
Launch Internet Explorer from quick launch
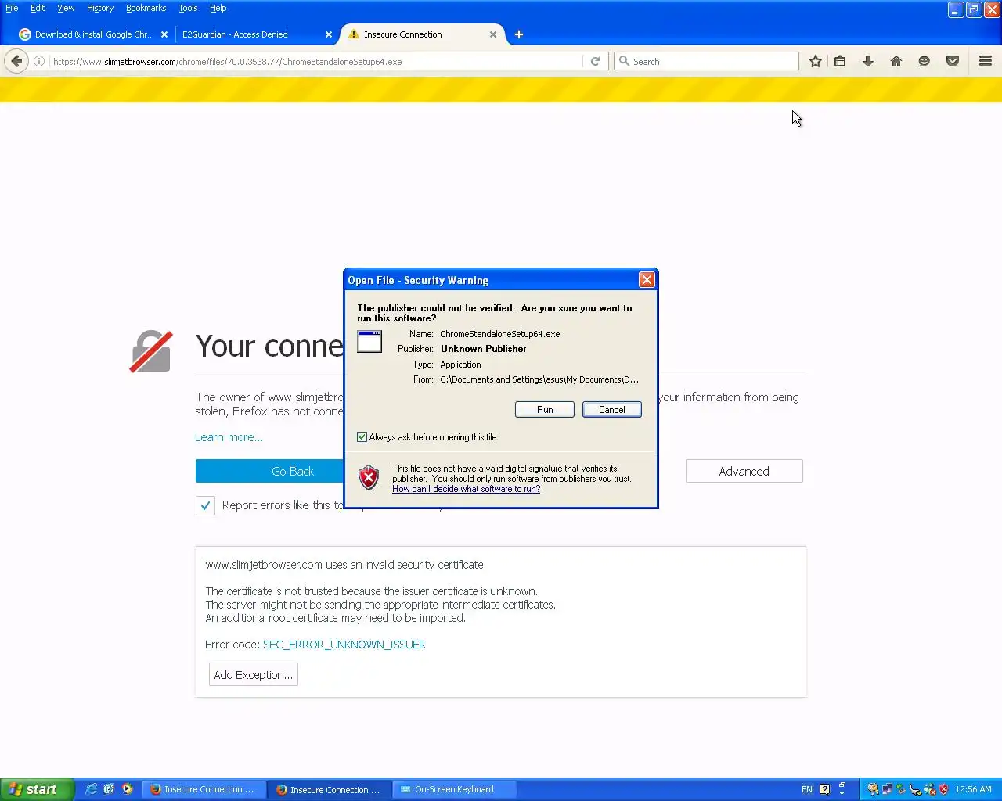pyautogui.click(x=92, y=789)
